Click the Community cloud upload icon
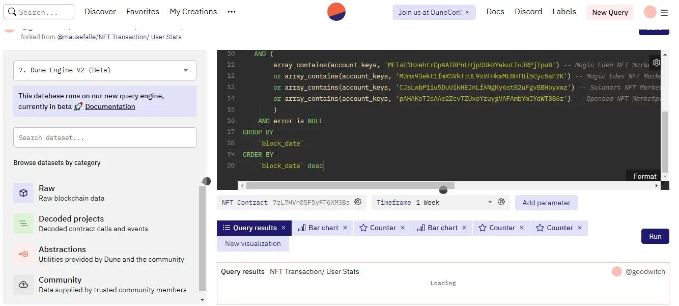The height and width of the screenshot is (306, 679). pos(23,285)
